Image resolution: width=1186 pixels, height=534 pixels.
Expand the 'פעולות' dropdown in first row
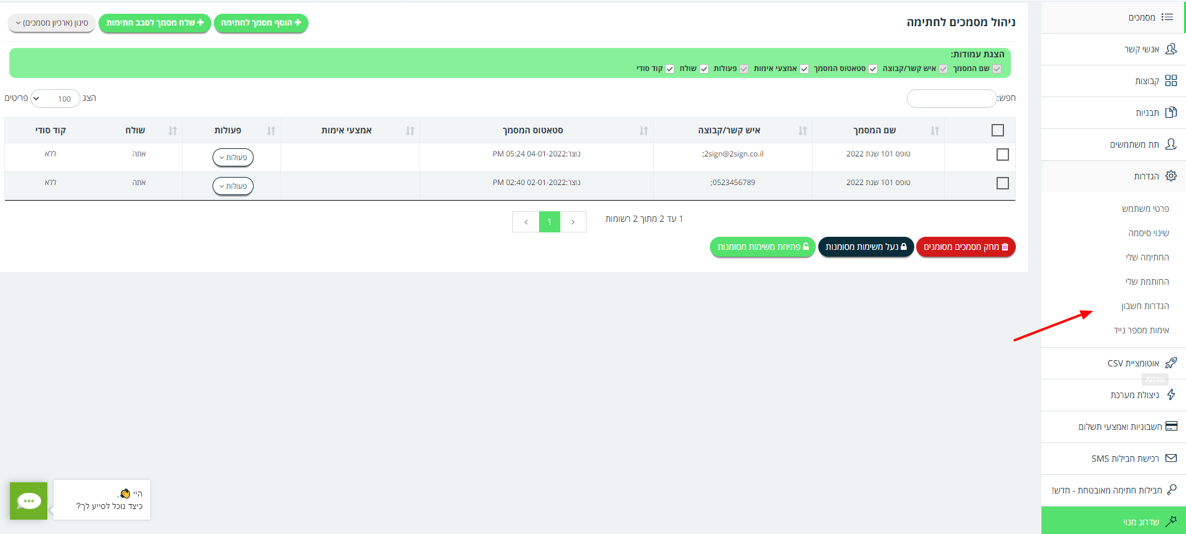(233, 158)
